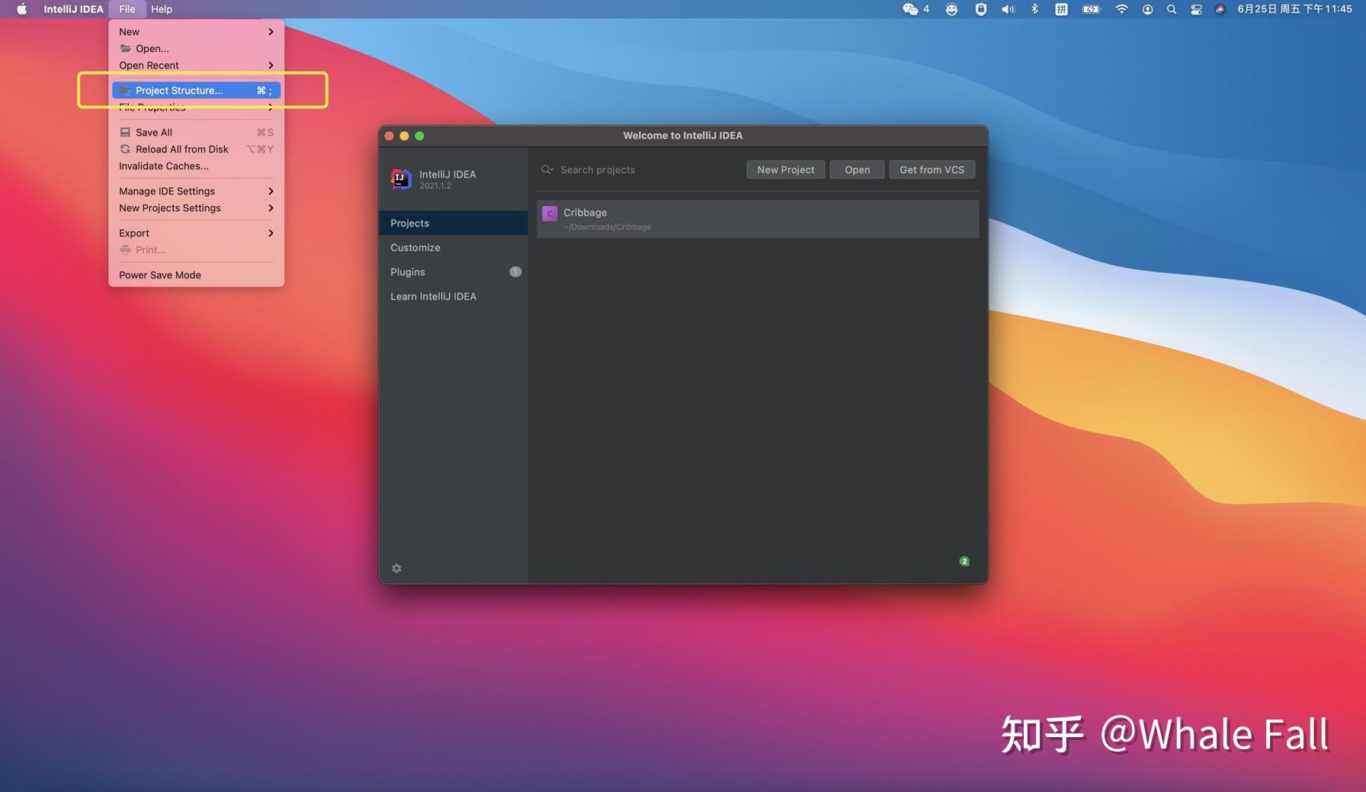Click the printer icon next to Print
Screen dimensions: 1366x792
coord(125,249)
